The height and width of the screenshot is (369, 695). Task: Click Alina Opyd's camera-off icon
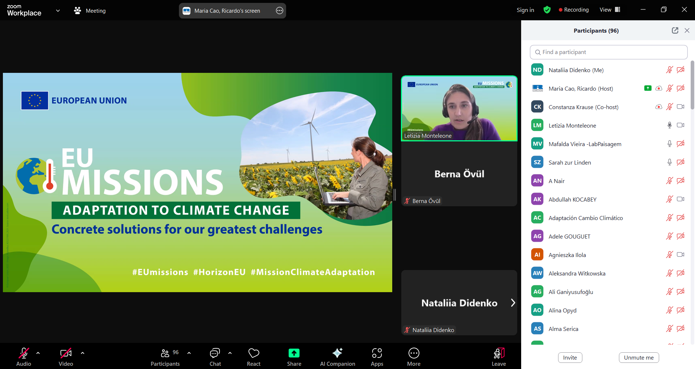pos(681,310)
